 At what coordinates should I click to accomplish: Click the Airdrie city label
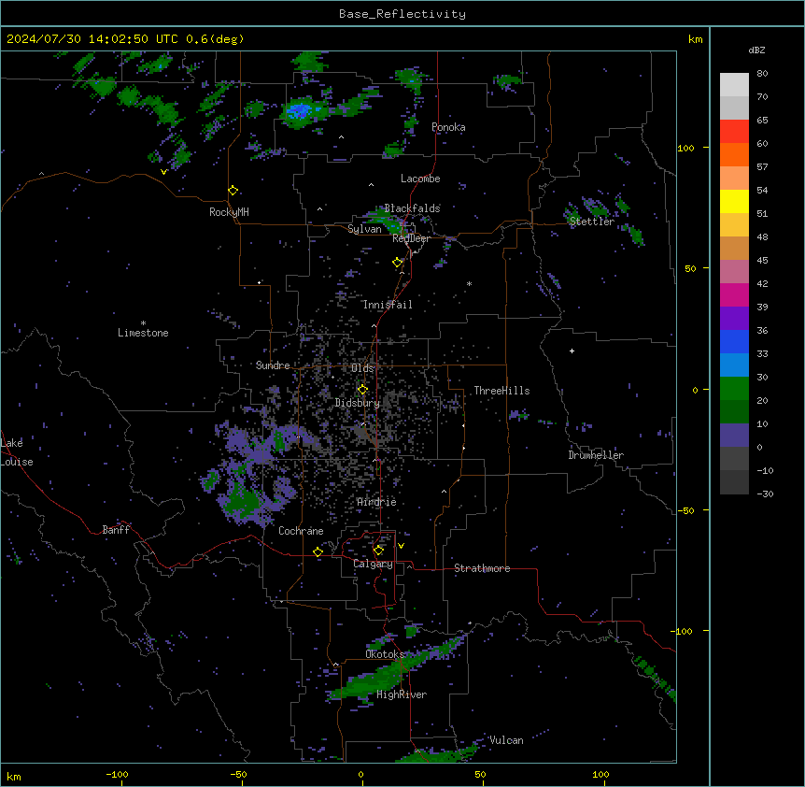[376, 502]
